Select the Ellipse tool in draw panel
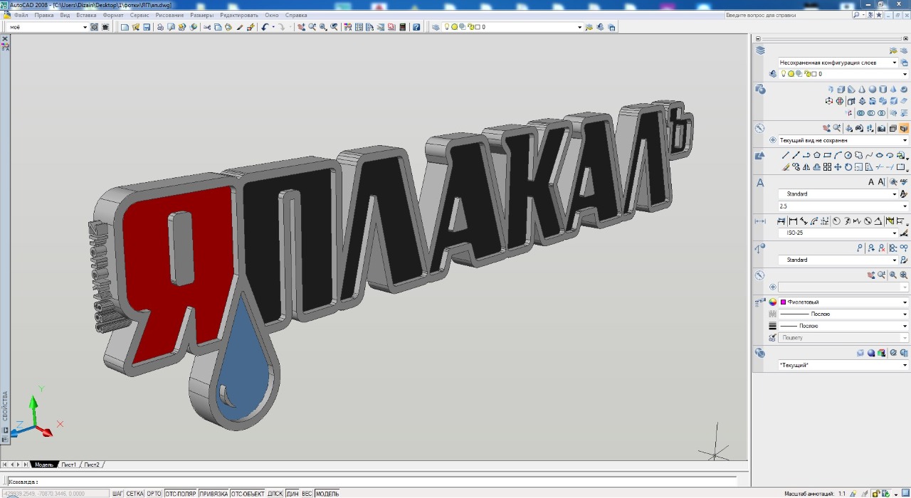Screen dimensions: 911x498 click(x=880, y=155)
